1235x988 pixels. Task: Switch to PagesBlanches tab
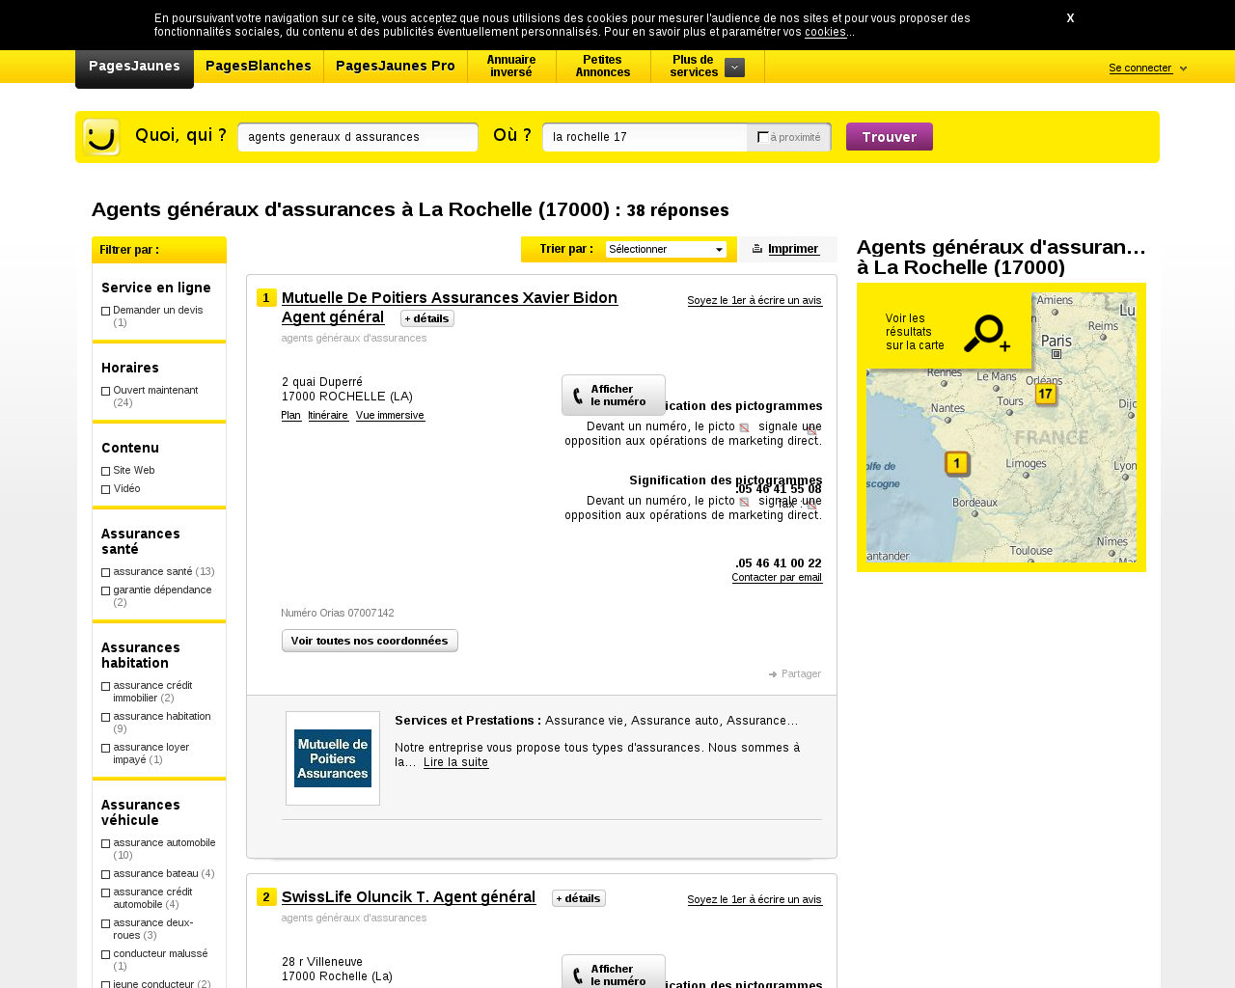tap(259, 67)
